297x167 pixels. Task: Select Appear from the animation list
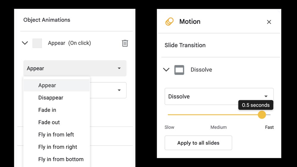click(x=47, y=85)
